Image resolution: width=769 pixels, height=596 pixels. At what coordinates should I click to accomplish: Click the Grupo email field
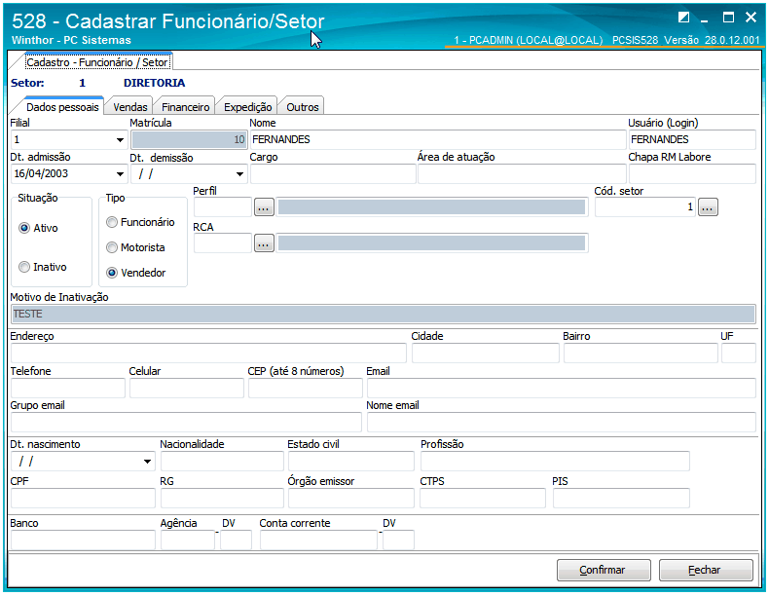[186, 423]
